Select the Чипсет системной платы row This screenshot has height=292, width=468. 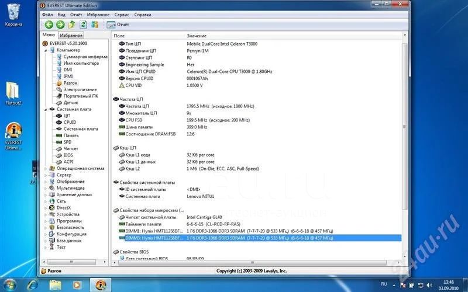257,217
